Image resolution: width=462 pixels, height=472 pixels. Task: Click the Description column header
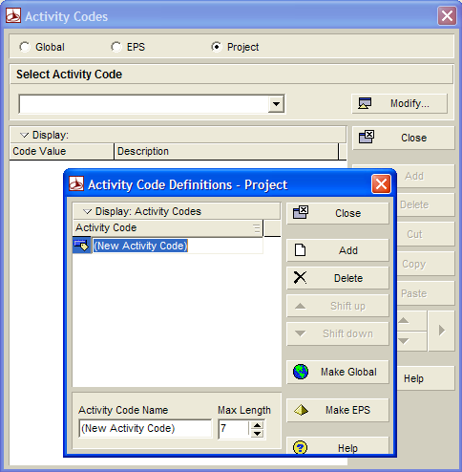point(226,151)
